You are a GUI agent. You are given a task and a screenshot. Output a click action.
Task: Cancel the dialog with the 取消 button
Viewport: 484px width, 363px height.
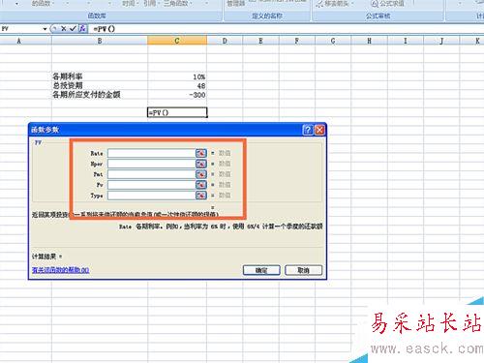click(303, 270)
